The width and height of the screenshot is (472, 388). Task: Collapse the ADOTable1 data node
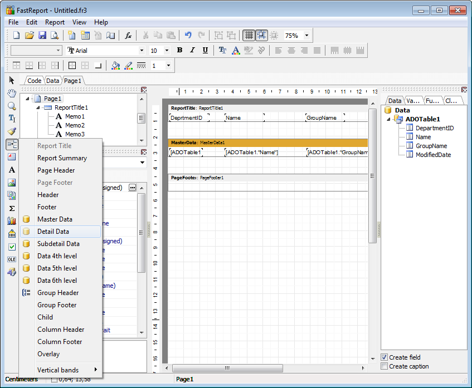[x=388, y=119]
